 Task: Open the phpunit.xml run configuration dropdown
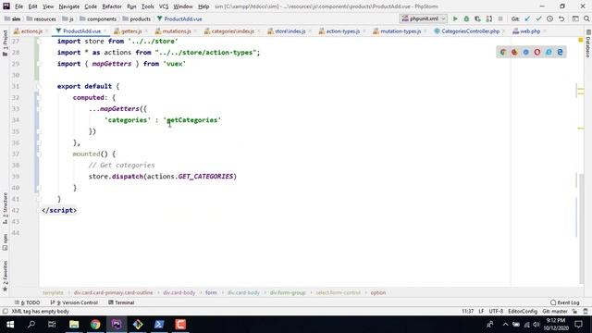pyautogui.click(x=424, y=18)
